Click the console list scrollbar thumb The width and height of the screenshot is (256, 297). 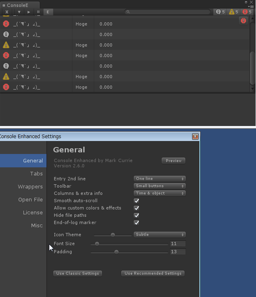click(x=252, y=68)
